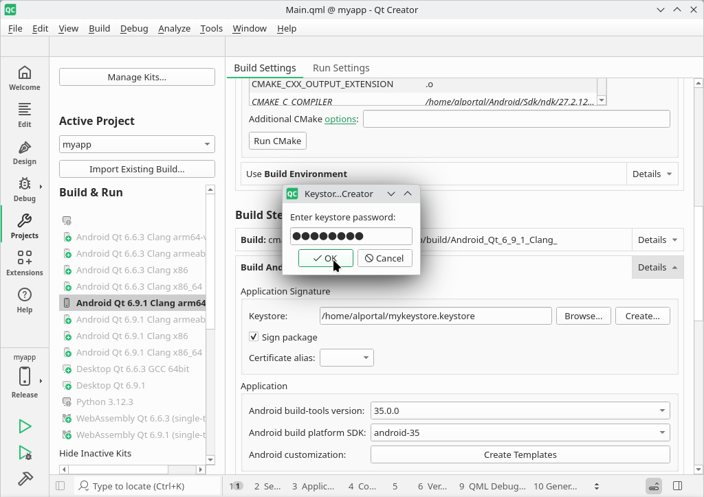
Task: Toggle progress details icon in the status bar
Action: pos(654,486)
